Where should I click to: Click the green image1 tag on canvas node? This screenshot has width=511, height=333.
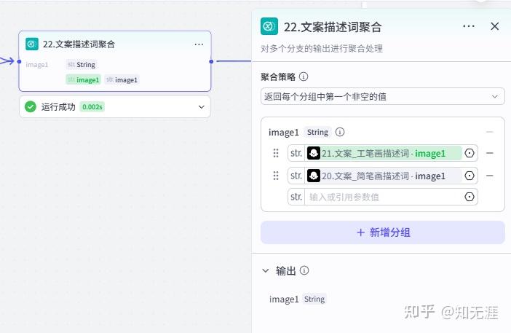(84, 80)
